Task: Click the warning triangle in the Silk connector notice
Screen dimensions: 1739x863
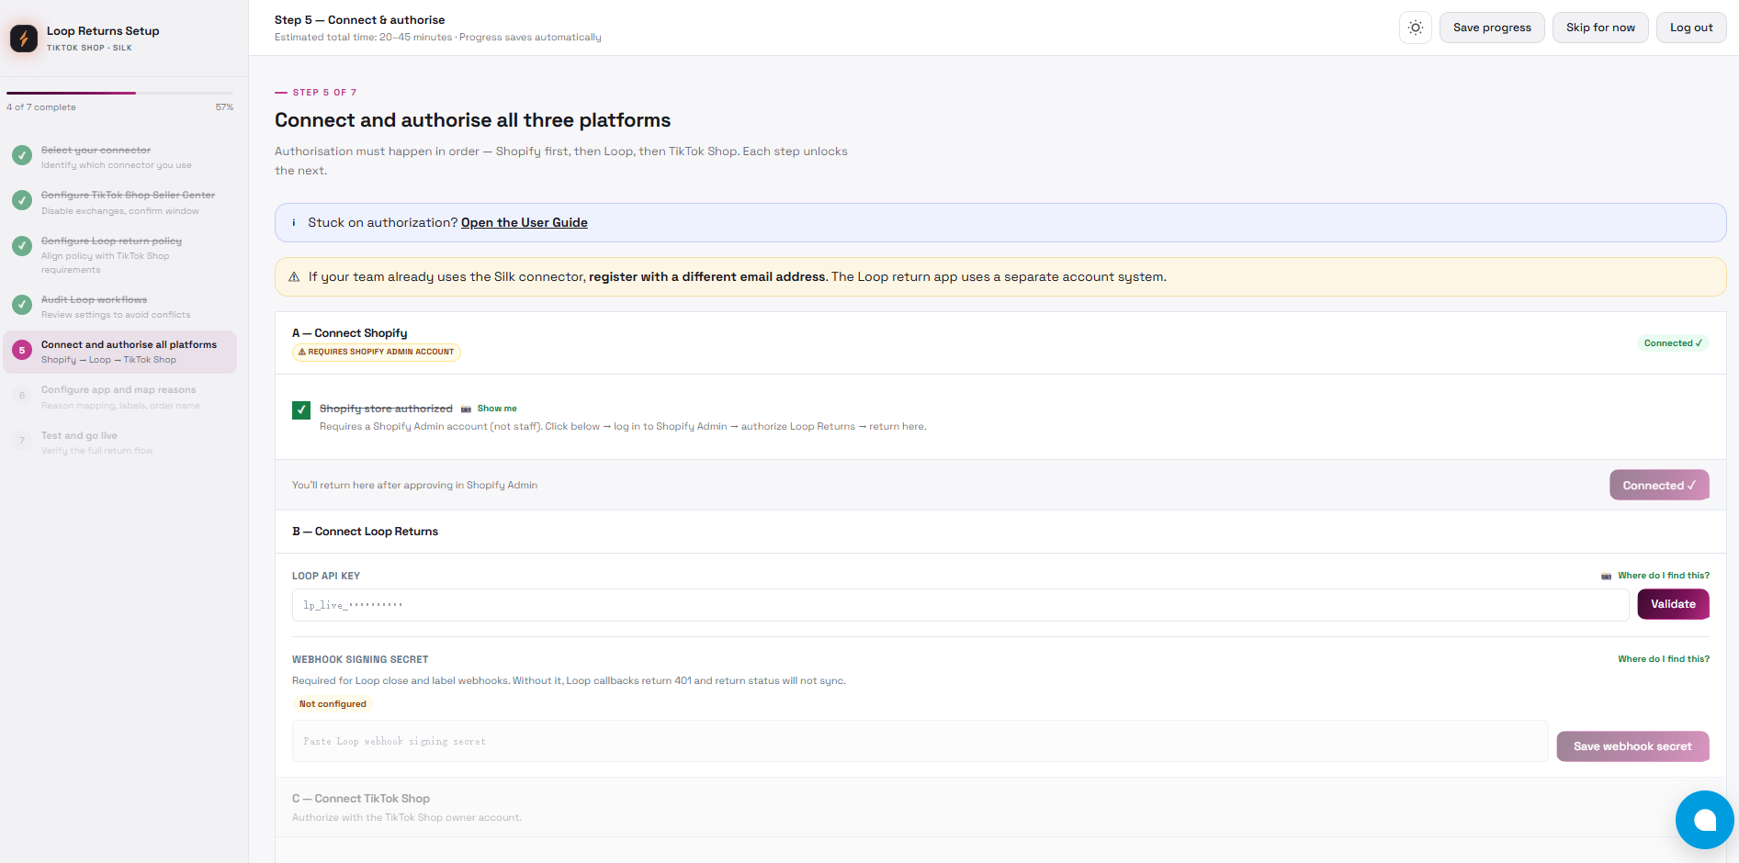Action: pyautogui.click(x=294, y=277)
